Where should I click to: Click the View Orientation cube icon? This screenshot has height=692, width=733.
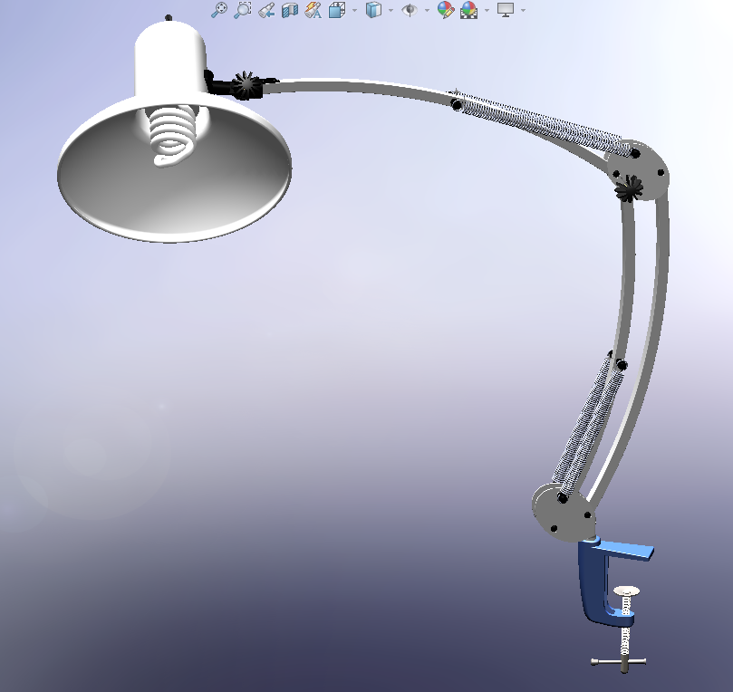(337, 10)
